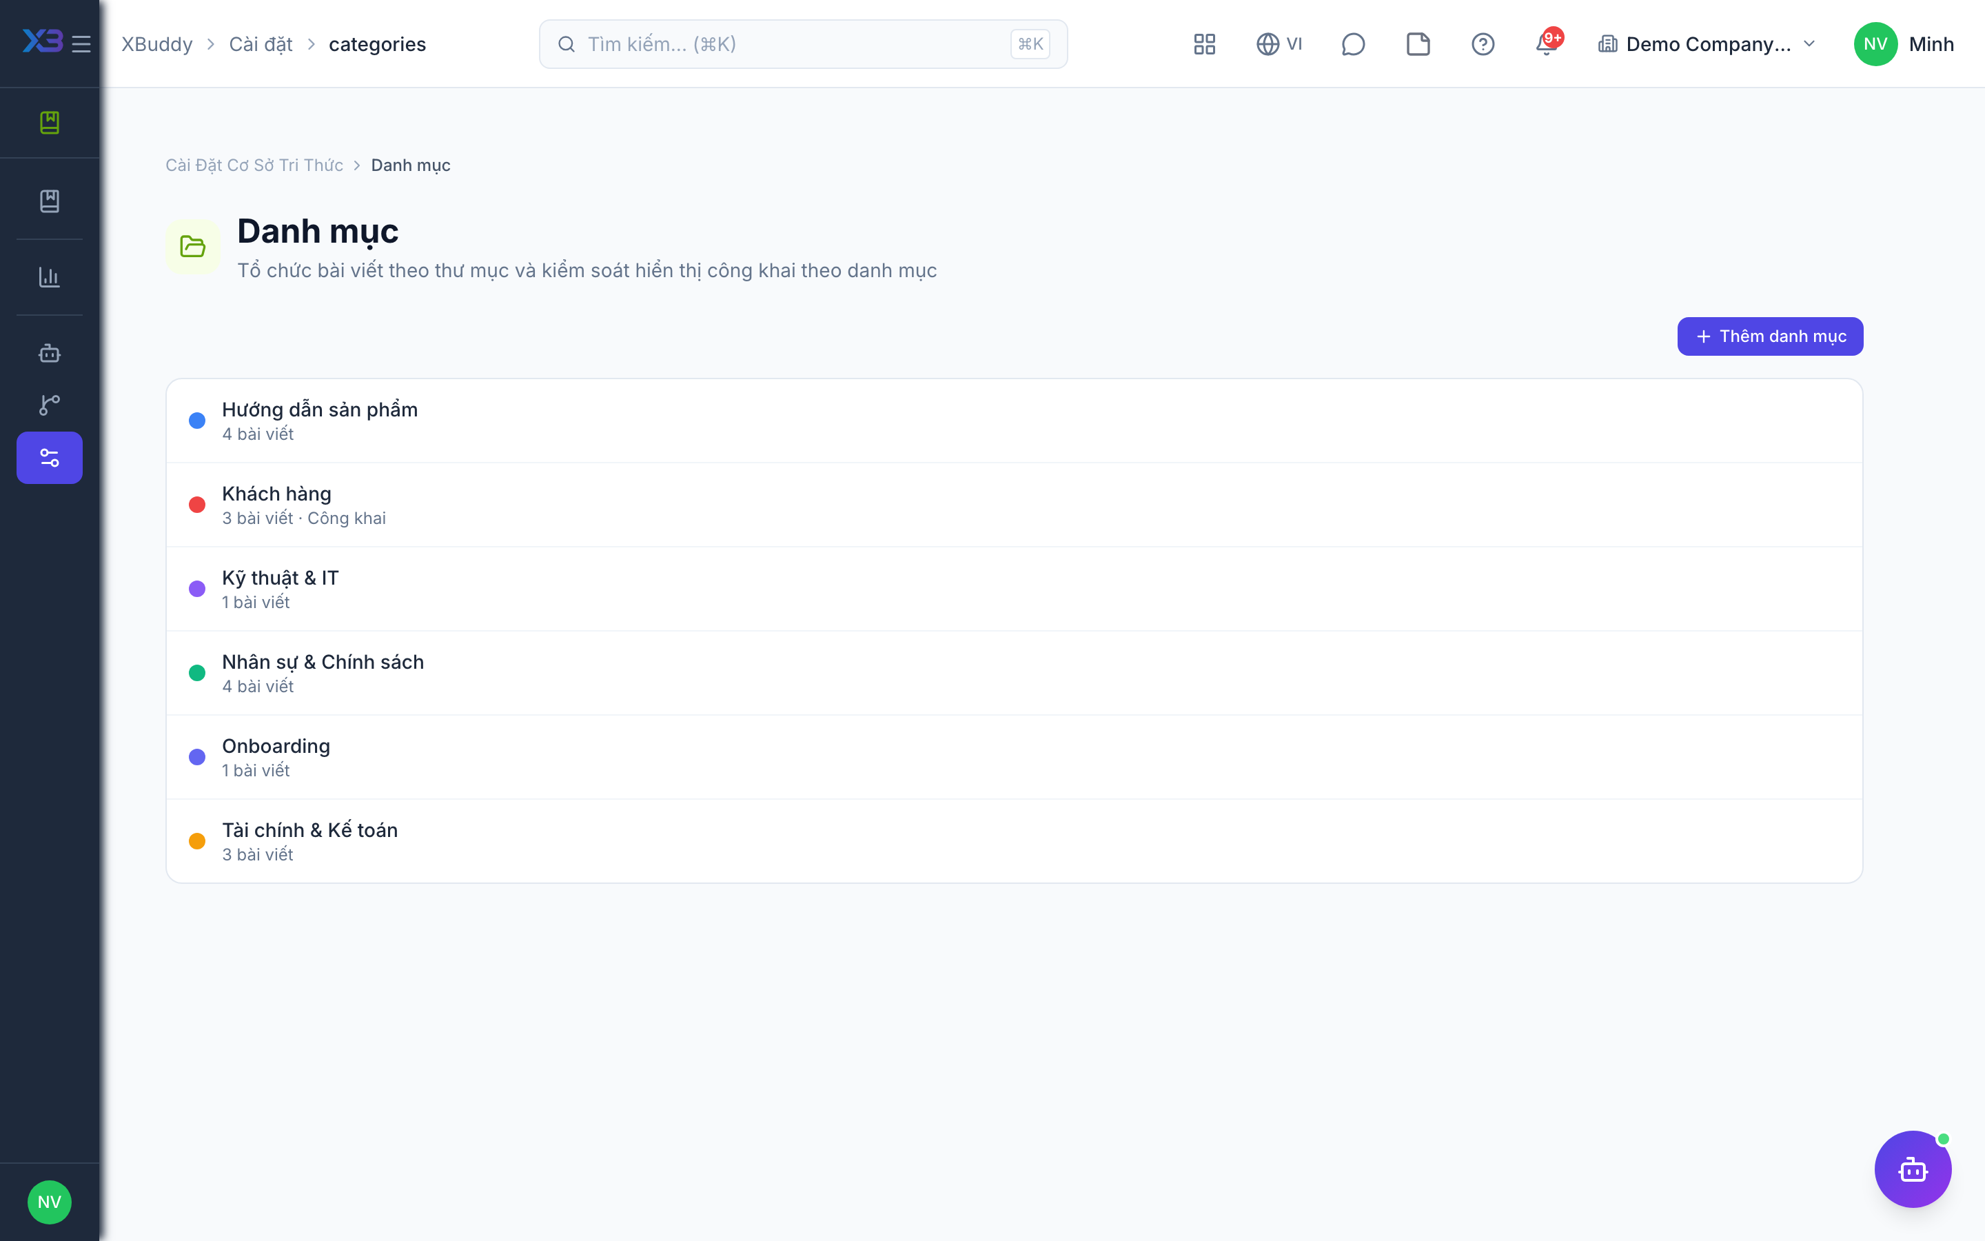Open the Nhân sự & Chính sách category
This screenshot has height=1241, width=1985.
click(x=1014, y=673)
